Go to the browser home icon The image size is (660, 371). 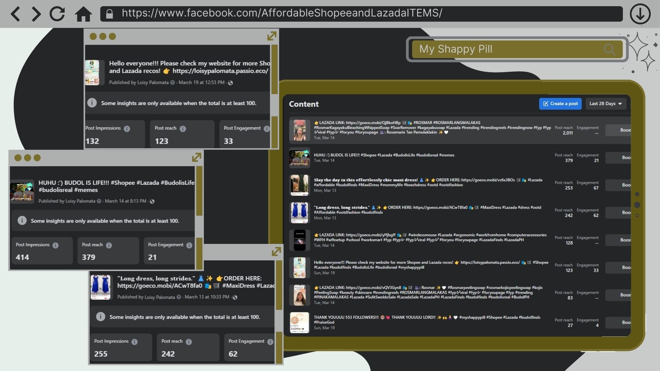point(83,14)
